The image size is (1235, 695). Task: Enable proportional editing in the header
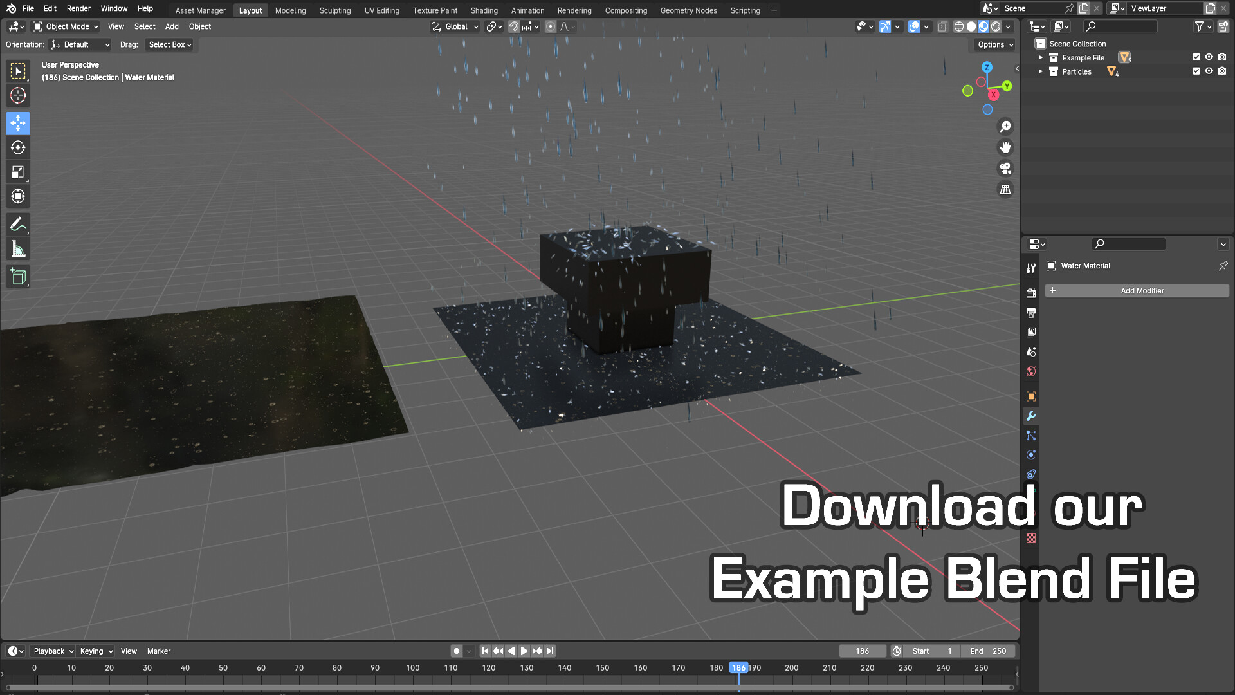click(550, 26)
